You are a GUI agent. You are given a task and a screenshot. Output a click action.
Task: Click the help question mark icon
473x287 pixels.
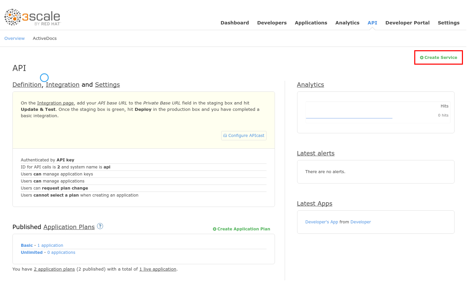[x=100, y=226]
